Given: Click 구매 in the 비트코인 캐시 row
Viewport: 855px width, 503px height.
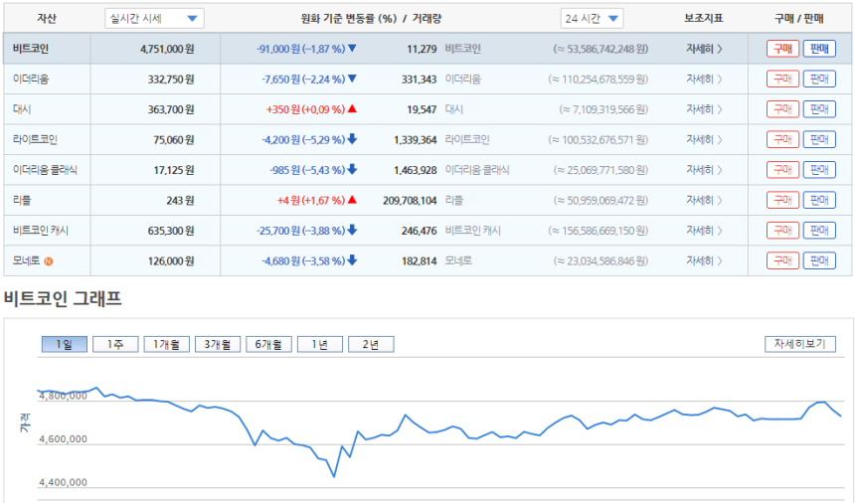Looking at the screenshot, I should (782, 231).
